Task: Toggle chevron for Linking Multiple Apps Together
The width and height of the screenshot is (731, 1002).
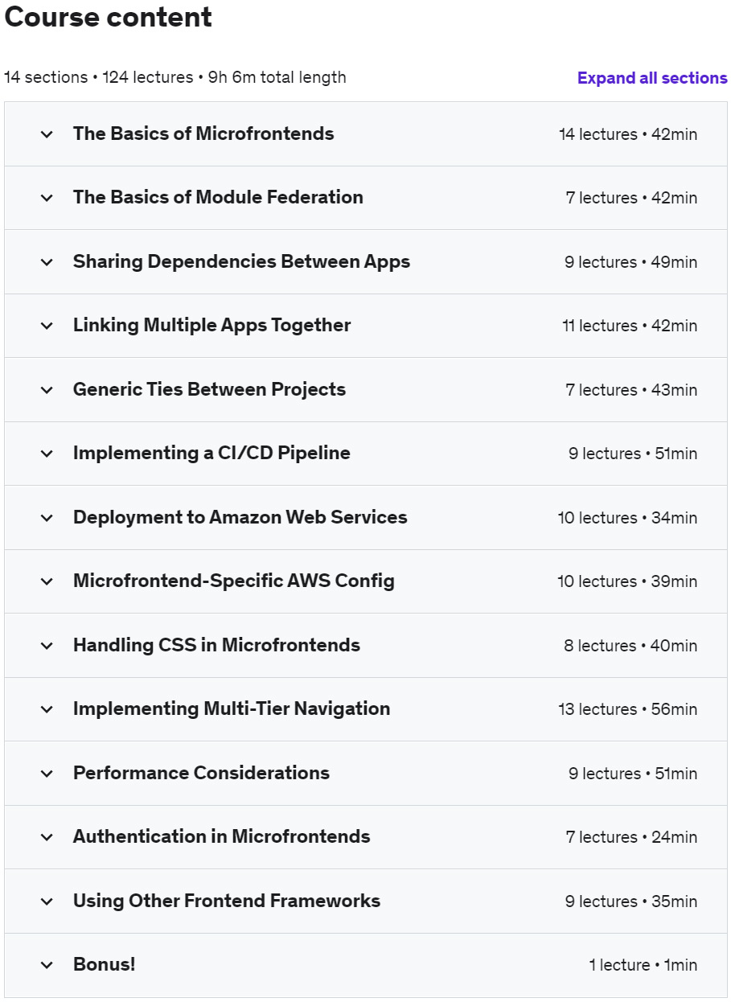Action: tap(47, 326)
